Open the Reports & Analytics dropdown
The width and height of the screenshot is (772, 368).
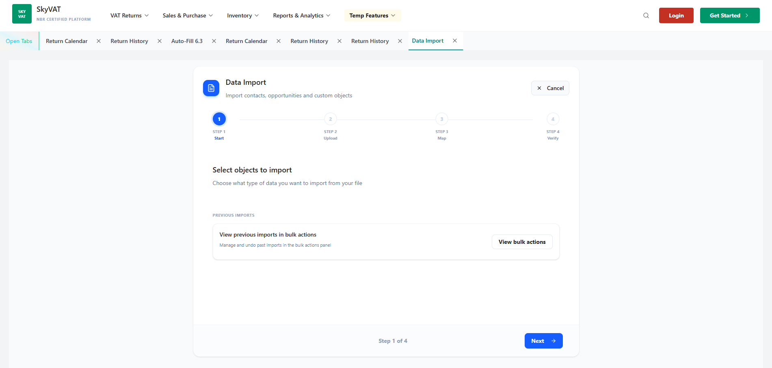(x=301, y=15)
